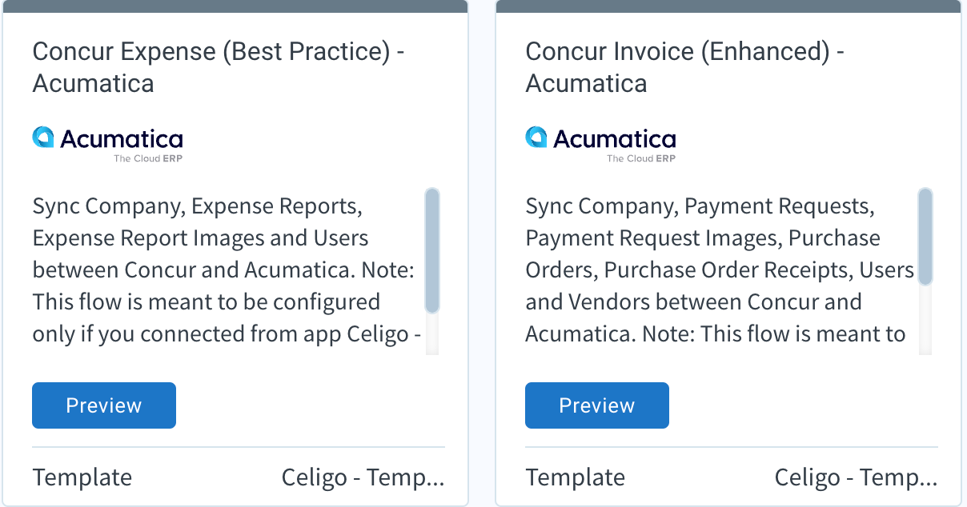The height and width of the screenshot is (507, 967).
Task: Click the Template label on the Concur Invoice card
Action: pyautogui.click(x=576, y=477)
